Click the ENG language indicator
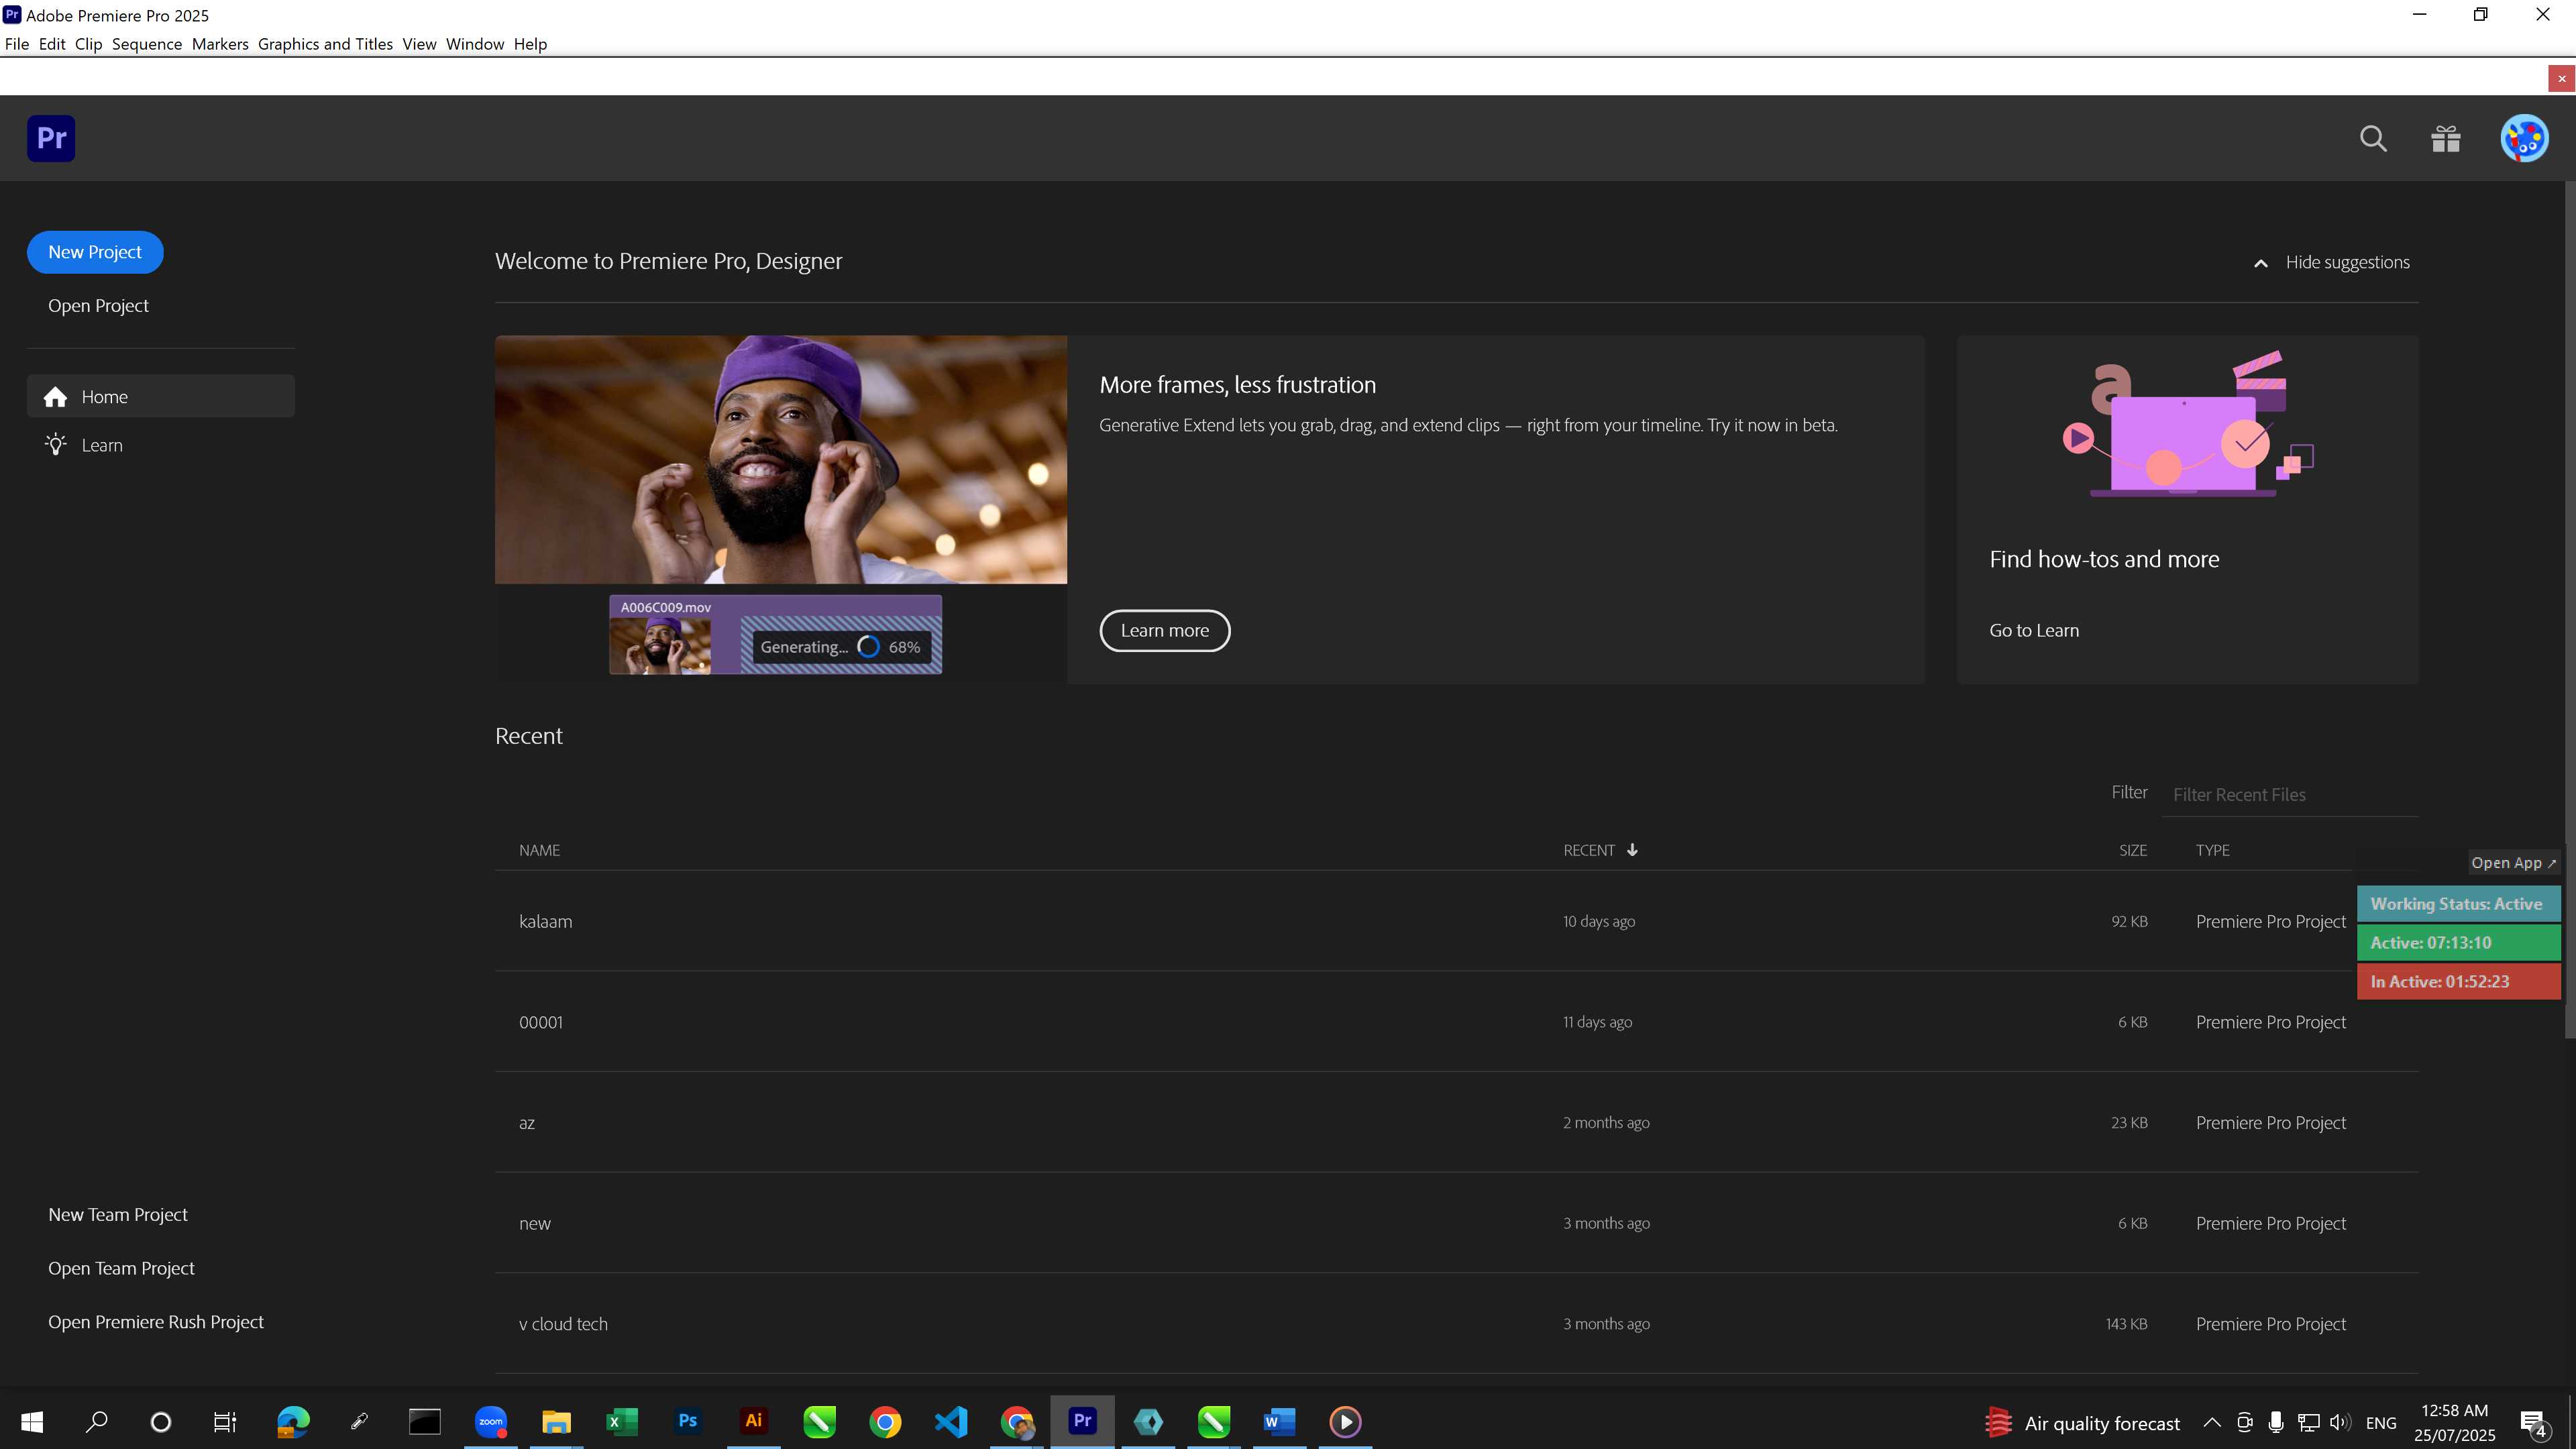The image size is (2576, 1449). pos(2381,1422)
